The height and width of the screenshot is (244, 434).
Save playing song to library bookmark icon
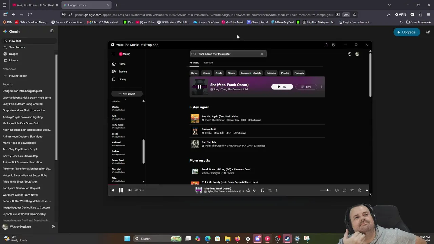pyautogui.click(x=262, y=190)
